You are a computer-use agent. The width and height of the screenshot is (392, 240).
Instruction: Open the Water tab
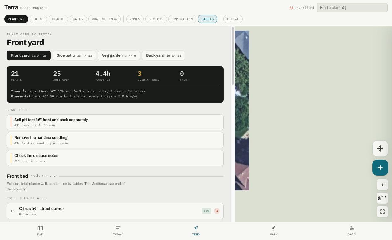point(78,19)
